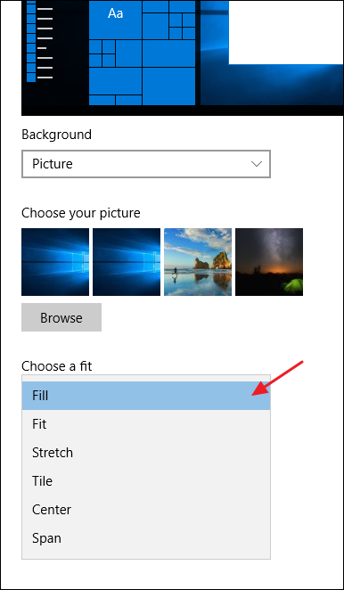The height and width of the screenshot is (590, 344).
Task: Click the Choose a fit label
Action: [56, 365]
